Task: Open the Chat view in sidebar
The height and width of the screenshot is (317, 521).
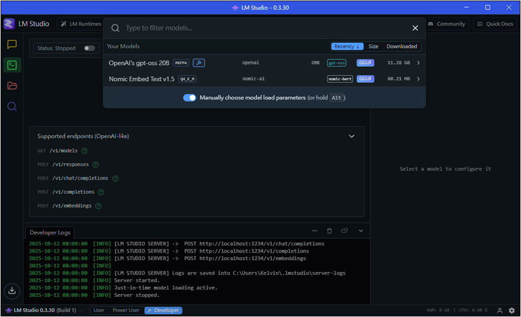Action: tap(12, 44)
